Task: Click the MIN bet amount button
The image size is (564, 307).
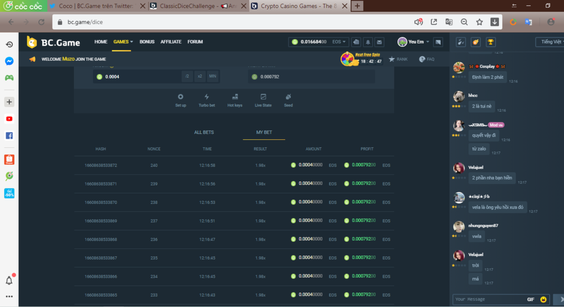Action: tap(212, 77)
